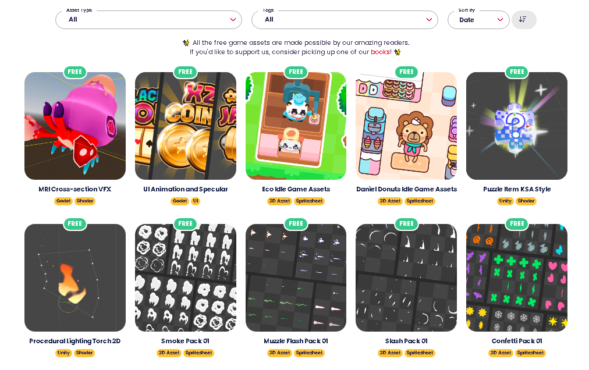
Task: Open the Smoke Pack 01 thumbnail
Action: pos(186,277)
